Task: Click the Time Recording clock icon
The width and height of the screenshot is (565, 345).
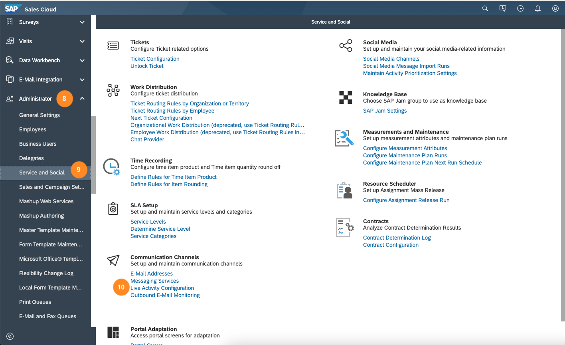Action: tap(112, 167)
